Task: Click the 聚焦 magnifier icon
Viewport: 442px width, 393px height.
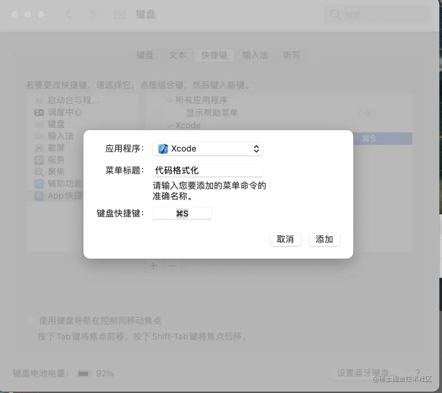Action: tap(39, 172)
